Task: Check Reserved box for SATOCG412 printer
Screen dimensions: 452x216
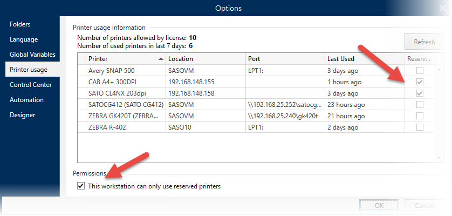Action: point(420,105)
